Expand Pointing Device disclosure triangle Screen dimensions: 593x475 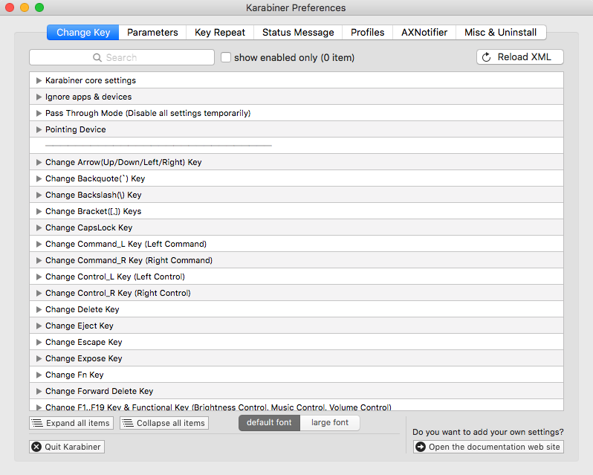[x=39, y=129]
